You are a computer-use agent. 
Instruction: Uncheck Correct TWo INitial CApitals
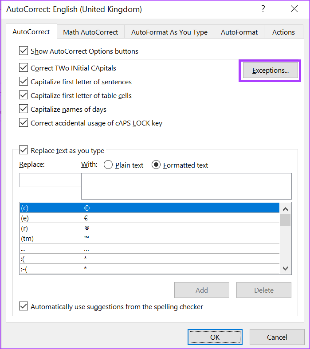(x=24, y=68)
